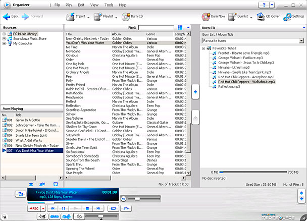
Task: Switch player view mode button
Action: 21,194
